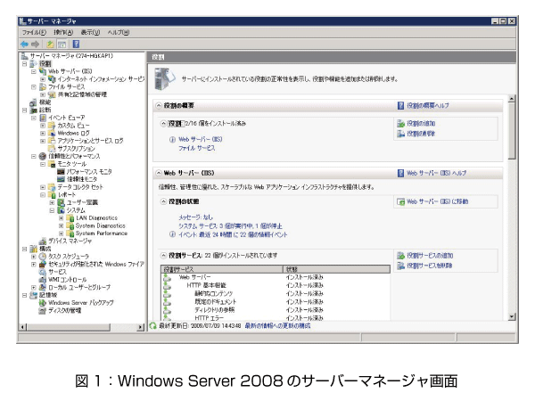Click the HTTP 基本機能 row in table
The image size is (535, 401).
pyautogui.click(x=276, y=285)
